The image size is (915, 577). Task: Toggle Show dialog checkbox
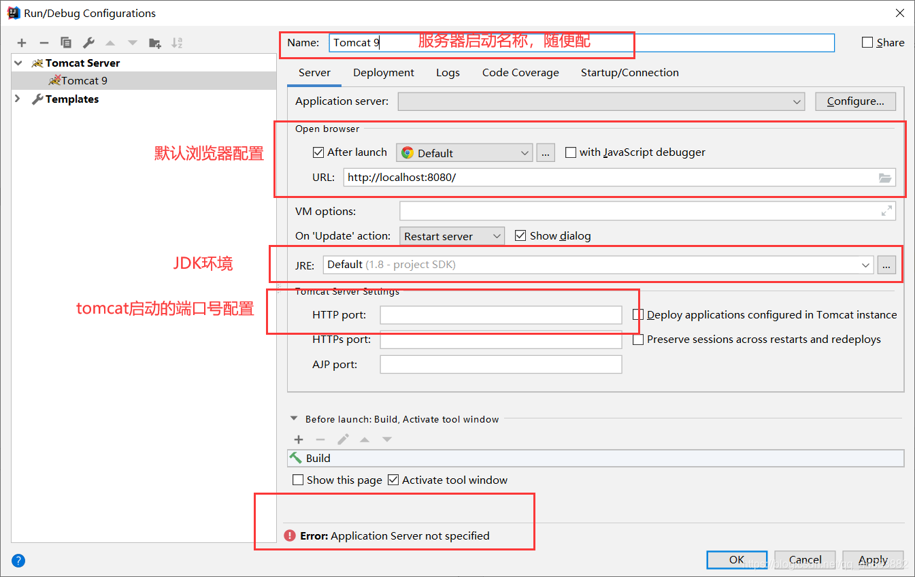point(520,235)
